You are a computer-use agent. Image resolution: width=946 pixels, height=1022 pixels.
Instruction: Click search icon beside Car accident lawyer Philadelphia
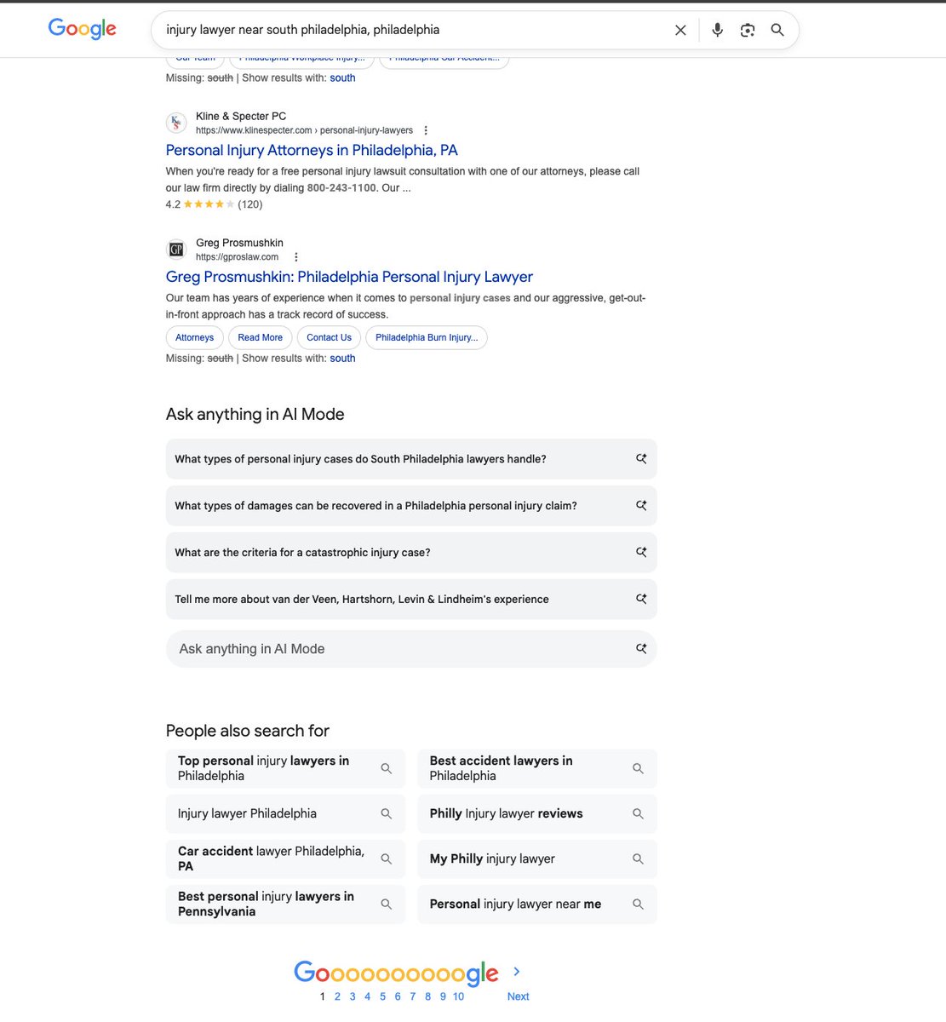386,858
